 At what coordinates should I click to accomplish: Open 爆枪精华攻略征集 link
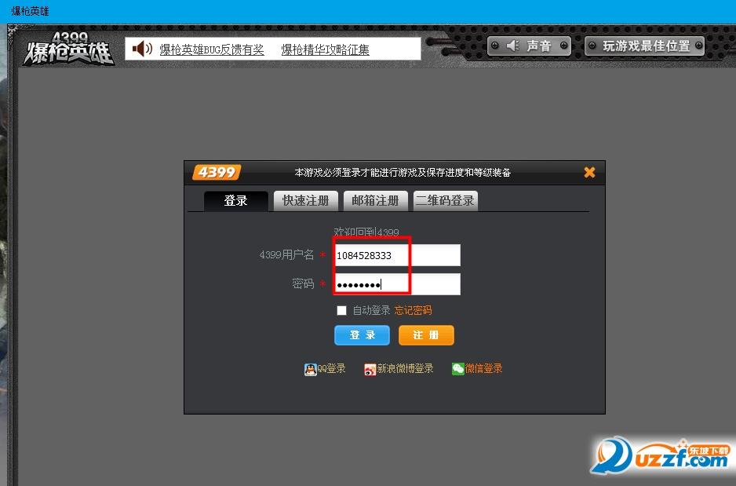(x=326, y=49)
